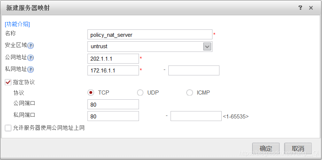
Task: Open the dialog help question mark icon
Action: 300,8
